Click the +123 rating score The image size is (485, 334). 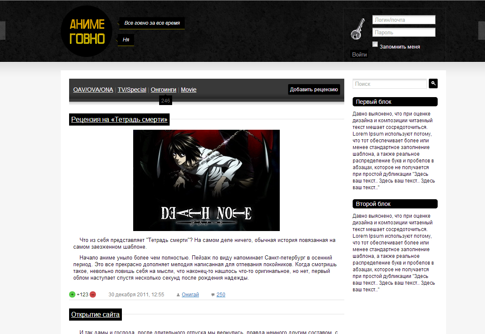[82, 295]
